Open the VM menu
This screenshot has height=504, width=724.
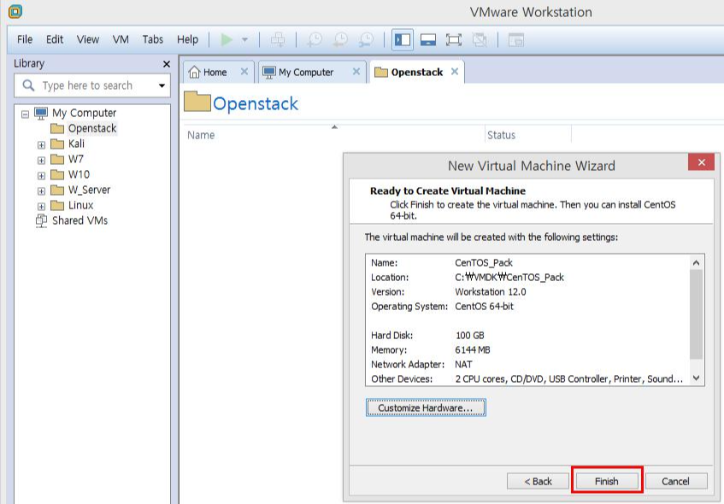tap(121, 39)
